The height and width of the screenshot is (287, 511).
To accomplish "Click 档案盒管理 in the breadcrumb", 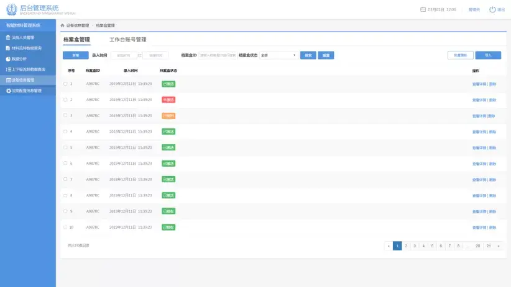I will (105, 25).
